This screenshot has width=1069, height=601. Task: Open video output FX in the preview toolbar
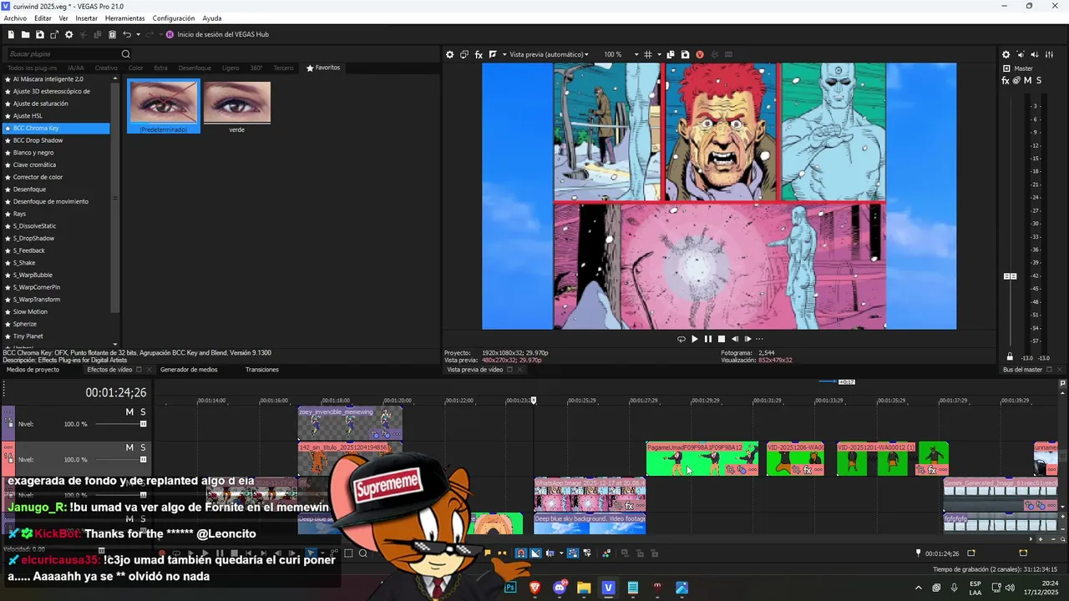pos(479,54)
